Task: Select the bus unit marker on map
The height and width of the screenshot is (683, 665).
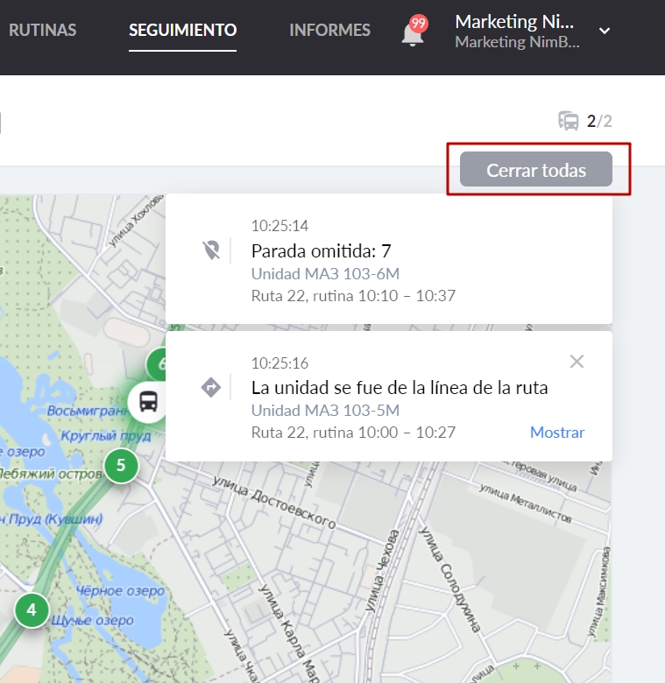Action: coord(148,402)
